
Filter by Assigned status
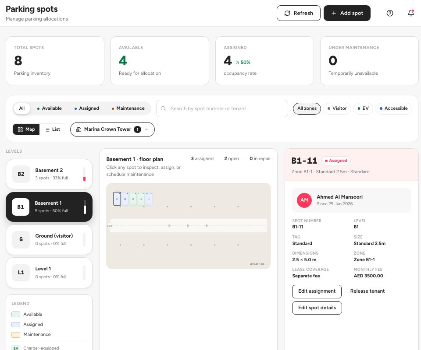click(x=87, y=108)
